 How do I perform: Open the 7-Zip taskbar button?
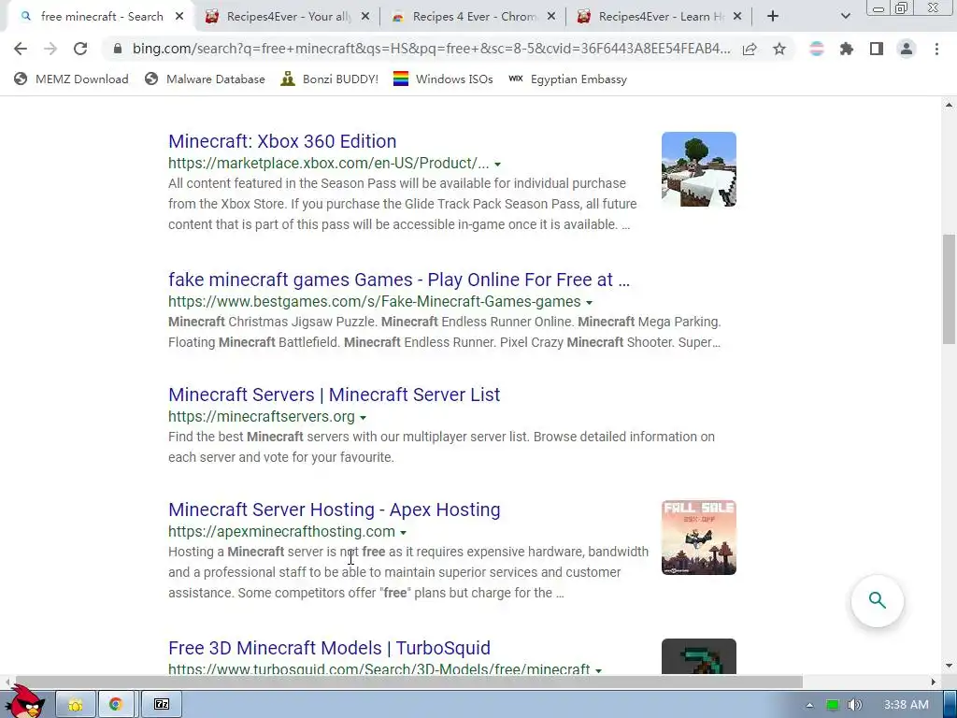[x=161, y=705]
